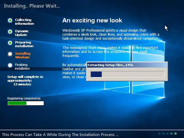Click the 'Dynamic Update' step label
This screenshot has height=138, width=184.
(22, 33)
